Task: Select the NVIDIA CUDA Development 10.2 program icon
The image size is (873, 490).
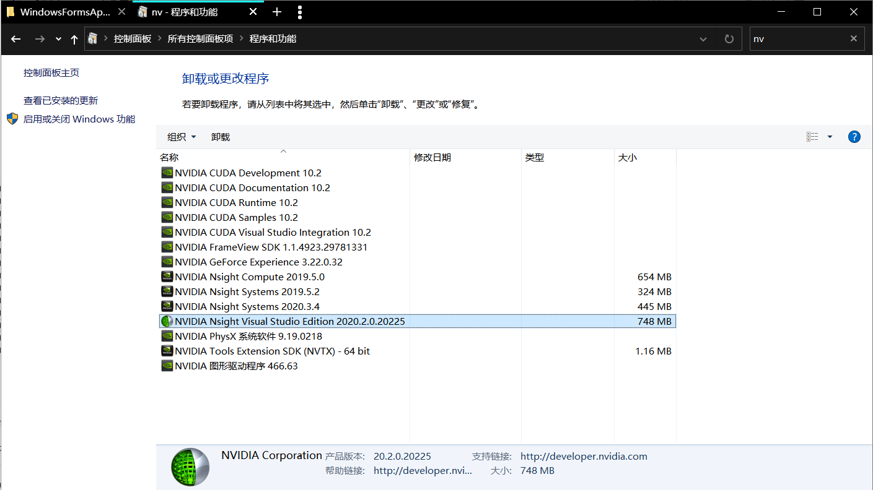Action: point(167,173)
